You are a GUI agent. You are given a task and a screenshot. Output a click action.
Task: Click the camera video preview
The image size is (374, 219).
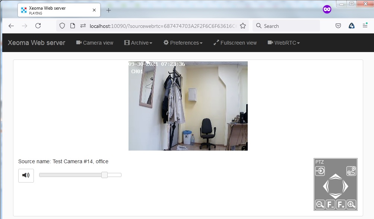(188, 106)
